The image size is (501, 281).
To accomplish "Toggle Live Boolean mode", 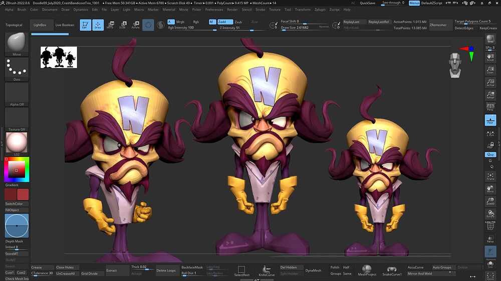I will [x=65, y=25].
